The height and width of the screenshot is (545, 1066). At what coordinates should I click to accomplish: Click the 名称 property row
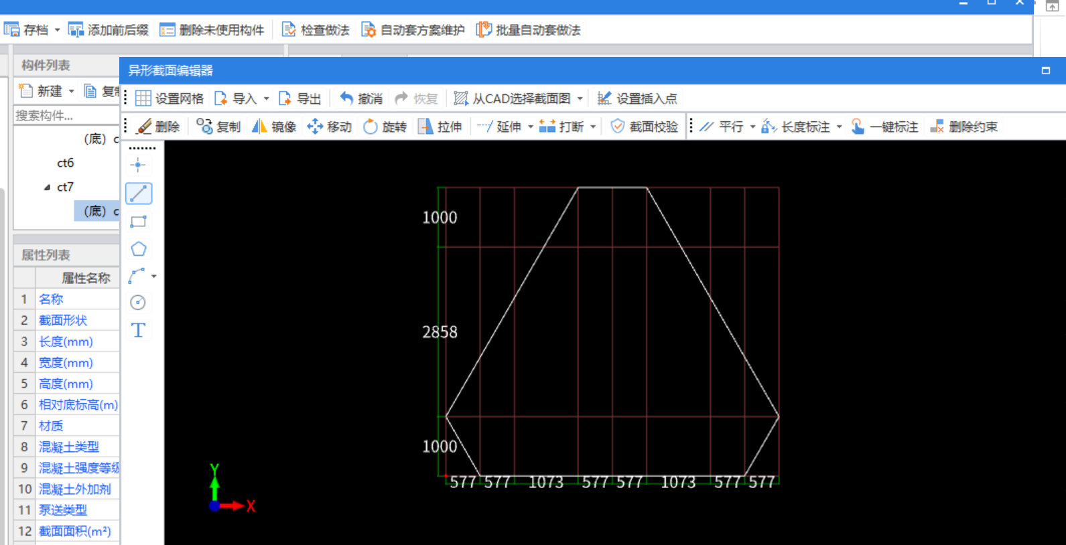(x=67, y=299)
